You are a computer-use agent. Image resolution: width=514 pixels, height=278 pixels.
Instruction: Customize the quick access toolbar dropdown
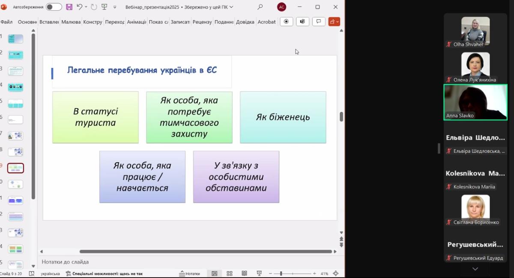pyautogui.click(x=115, y=7)
